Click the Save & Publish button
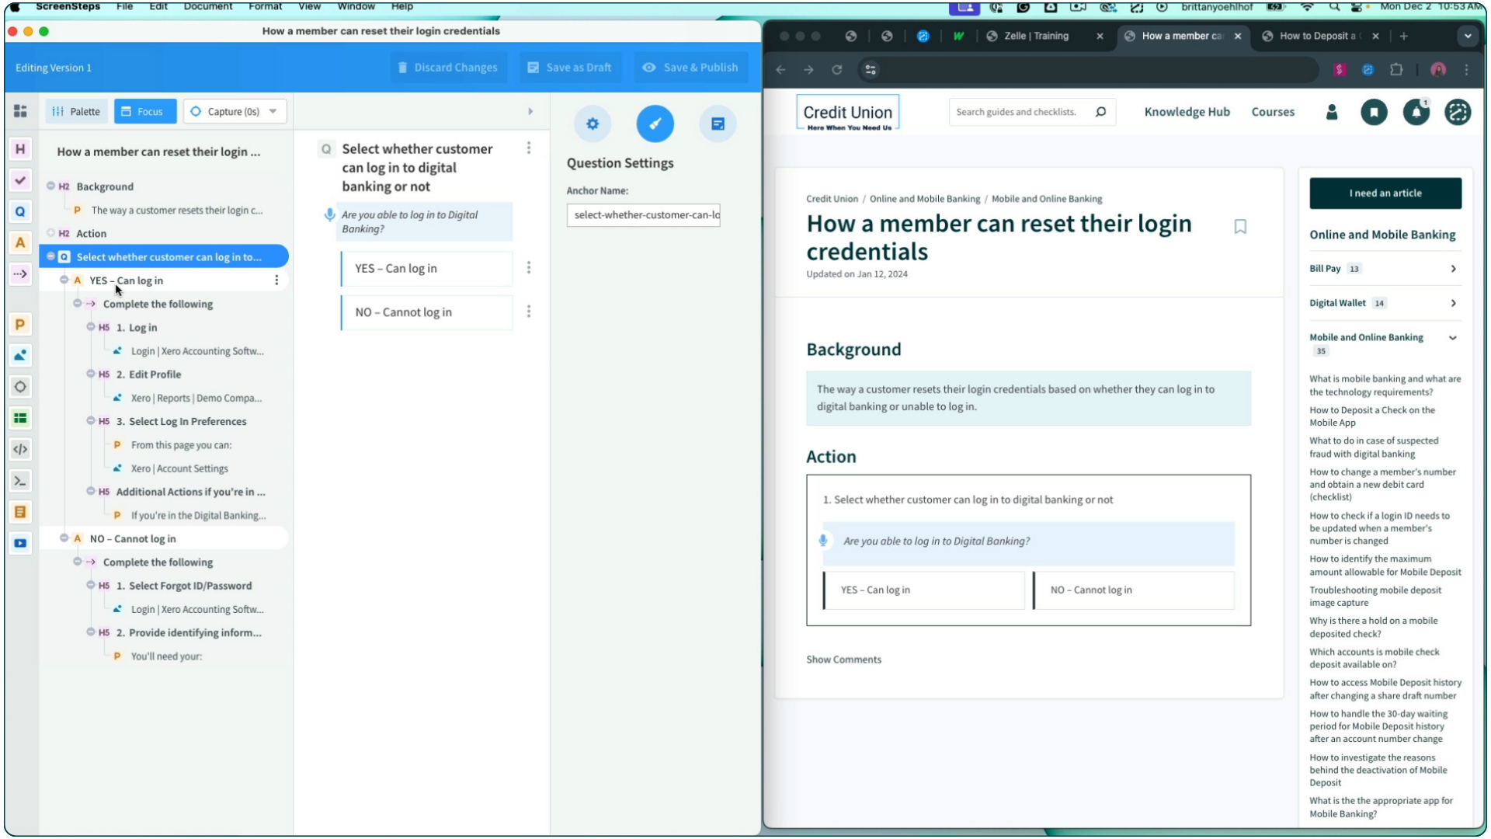 691,68
